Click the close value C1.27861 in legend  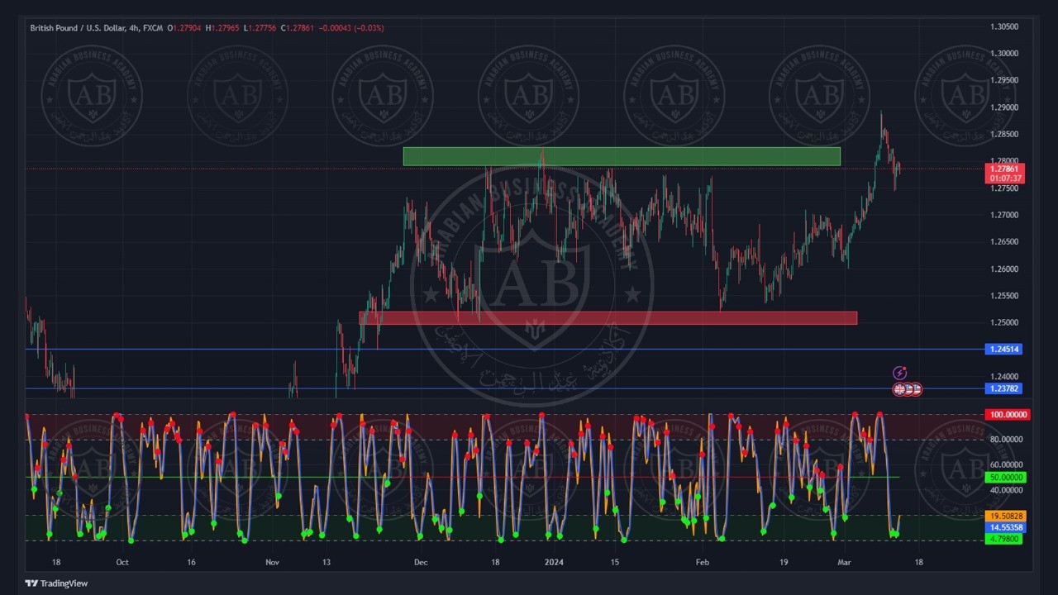click(298, 28)
